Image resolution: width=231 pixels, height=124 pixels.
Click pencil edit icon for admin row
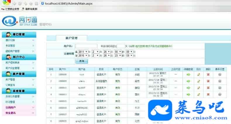click(199, 81)
